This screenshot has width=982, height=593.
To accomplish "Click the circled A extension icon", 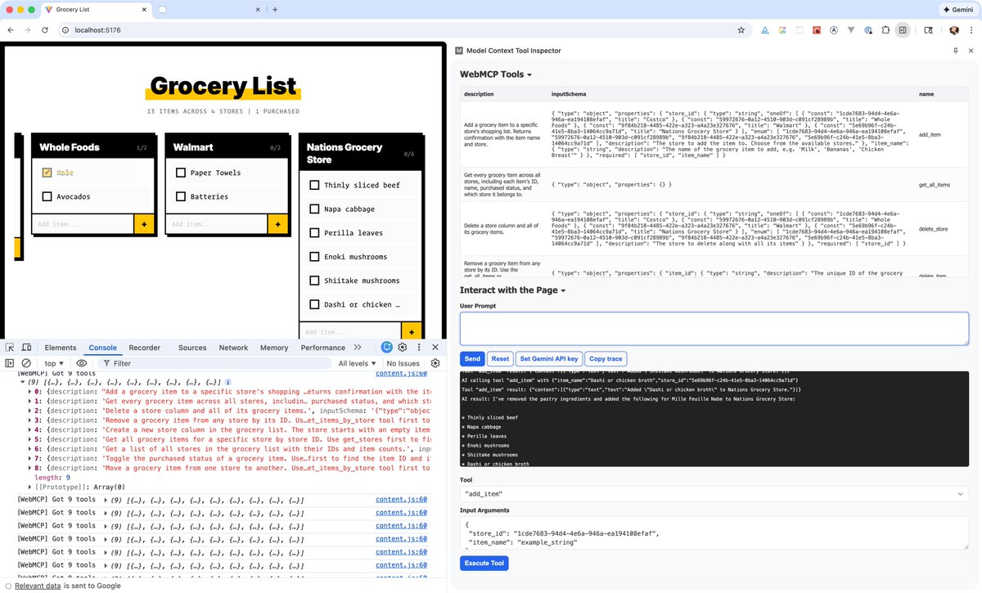I will click(834, 29).
